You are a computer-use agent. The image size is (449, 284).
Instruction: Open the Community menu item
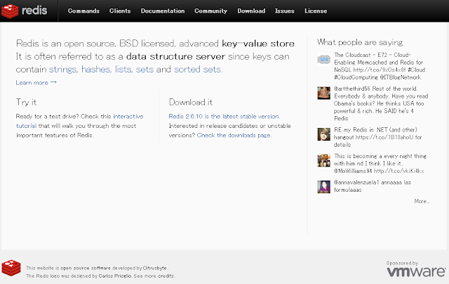pyautogui.click(x=210, y=11)
